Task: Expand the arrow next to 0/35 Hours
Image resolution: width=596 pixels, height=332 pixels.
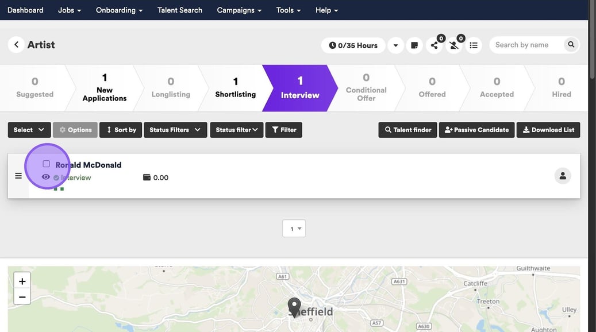Action: [395, 45]
